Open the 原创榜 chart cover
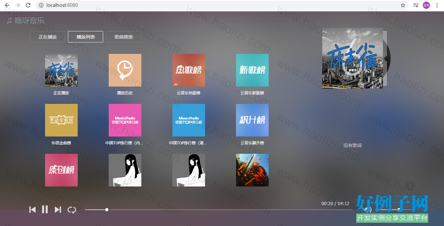Image resolution: width=444 pixels, height=226 pixels. pyautogui.click(x=61, y=170)
